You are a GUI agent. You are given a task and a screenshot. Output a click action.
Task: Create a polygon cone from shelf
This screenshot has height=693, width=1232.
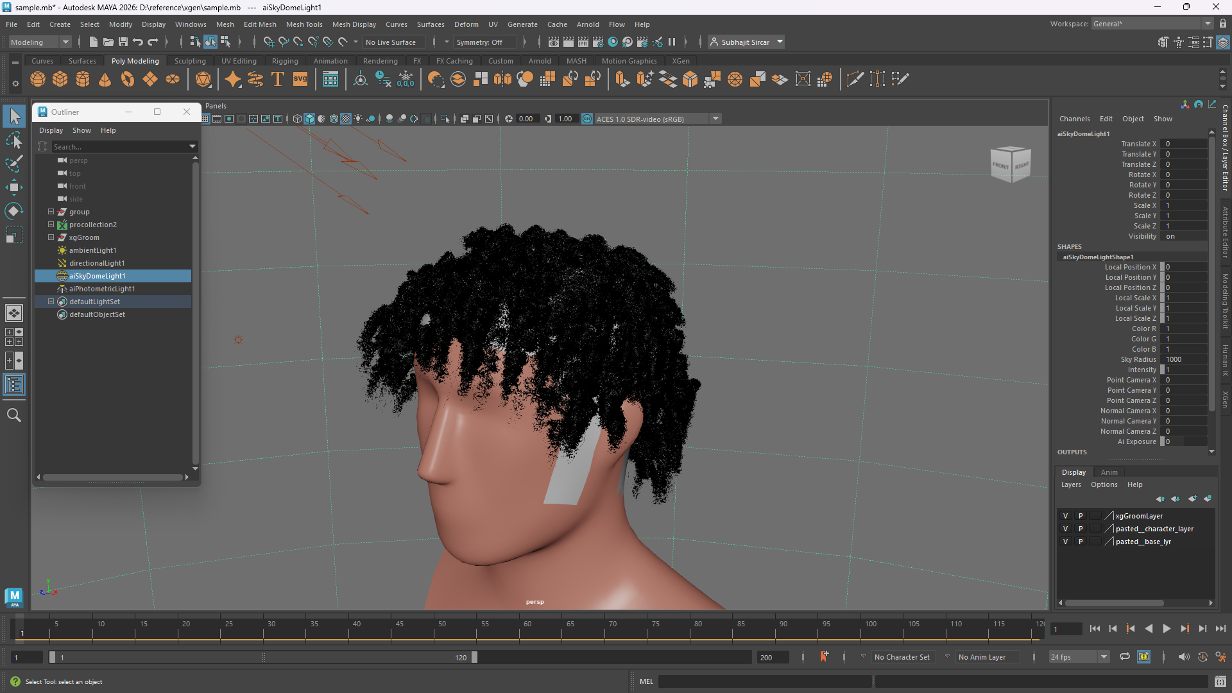(105, 79)
